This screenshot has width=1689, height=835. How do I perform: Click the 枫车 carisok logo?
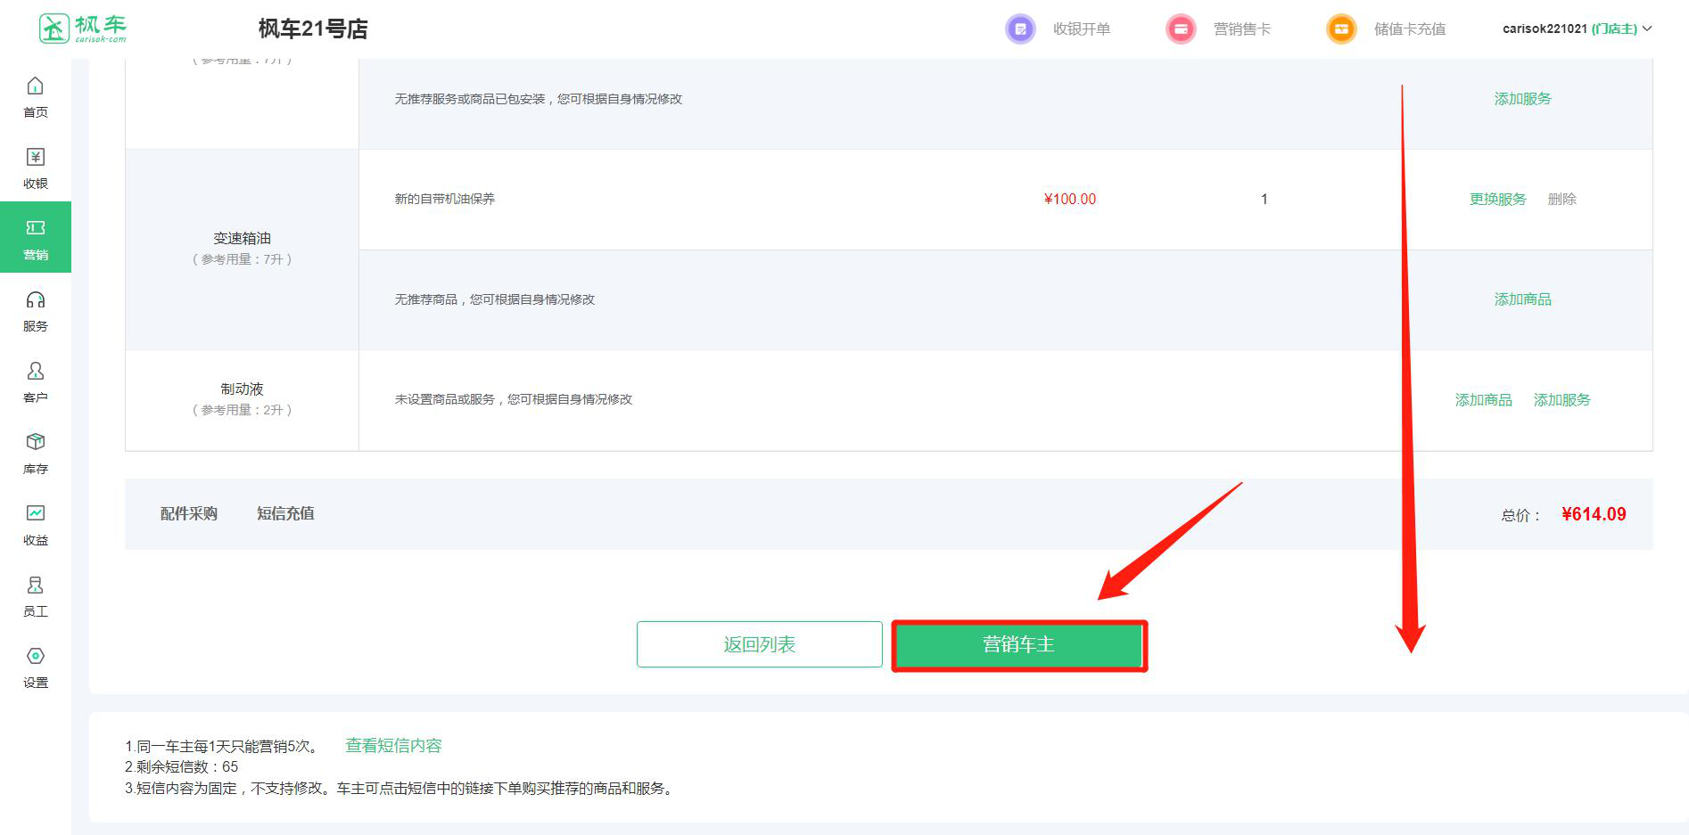point(83,29)
